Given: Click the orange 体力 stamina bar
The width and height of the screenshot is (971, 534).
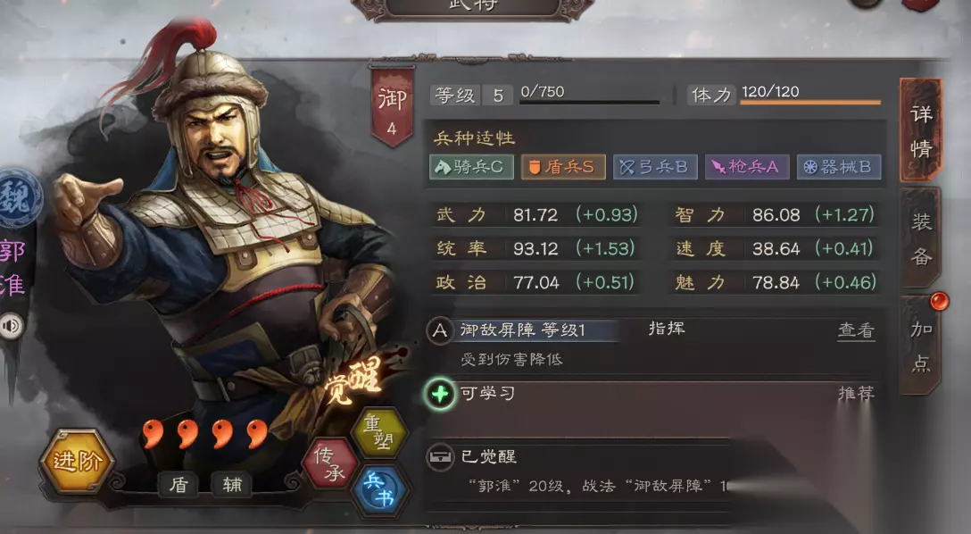Looking at the screenshot, I should tap(810, 102).
